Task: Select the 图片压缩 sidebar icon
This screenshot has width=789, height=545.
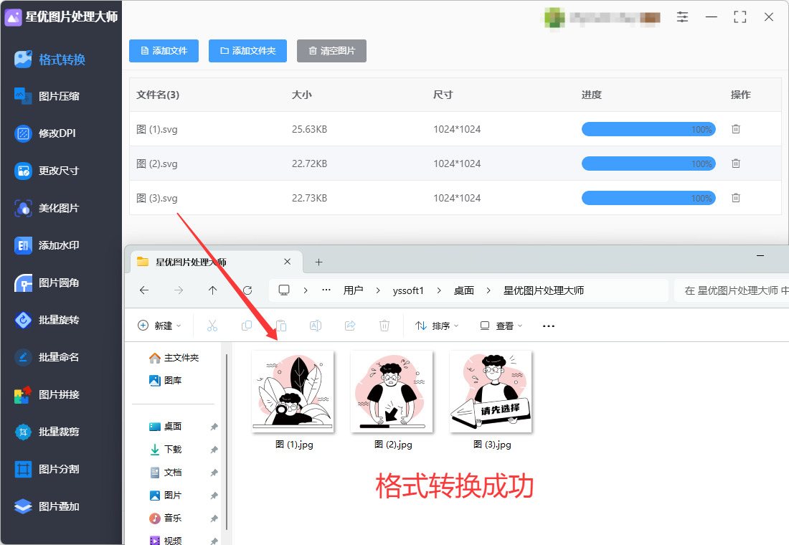Action: [x=23, y=95]
